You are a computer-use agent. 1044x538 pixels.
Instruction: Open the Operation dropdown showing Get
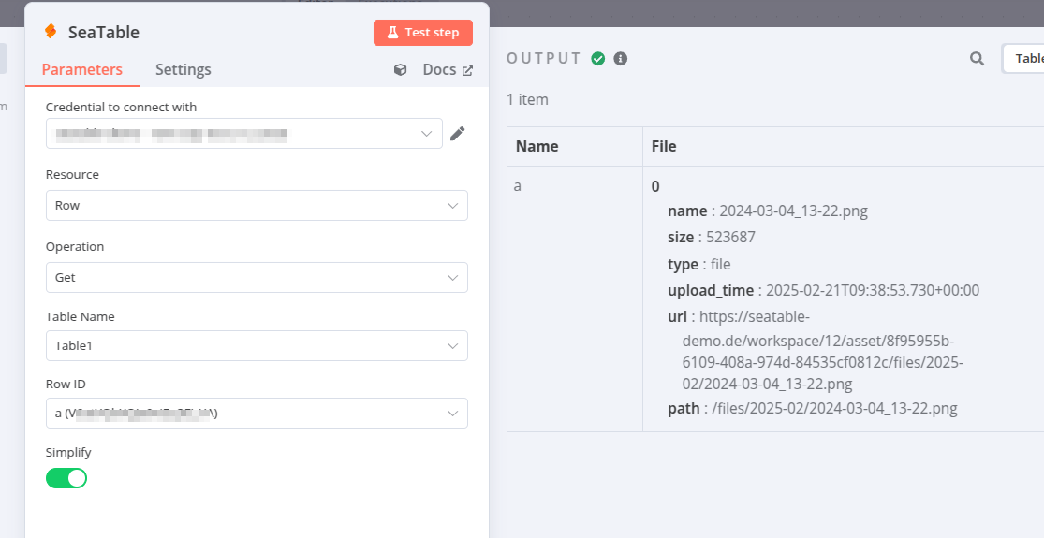[x=257, y=277]
